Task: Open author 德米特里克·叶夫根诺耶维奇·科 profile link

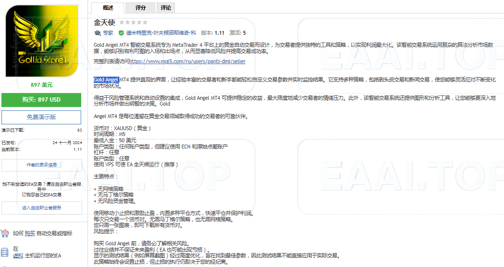Action: (x=161, y=33)
